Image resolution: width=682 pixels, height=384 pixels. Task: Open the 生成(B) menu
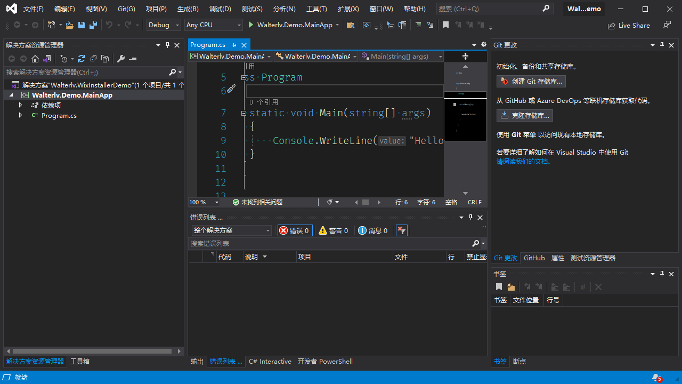point(188,9)
